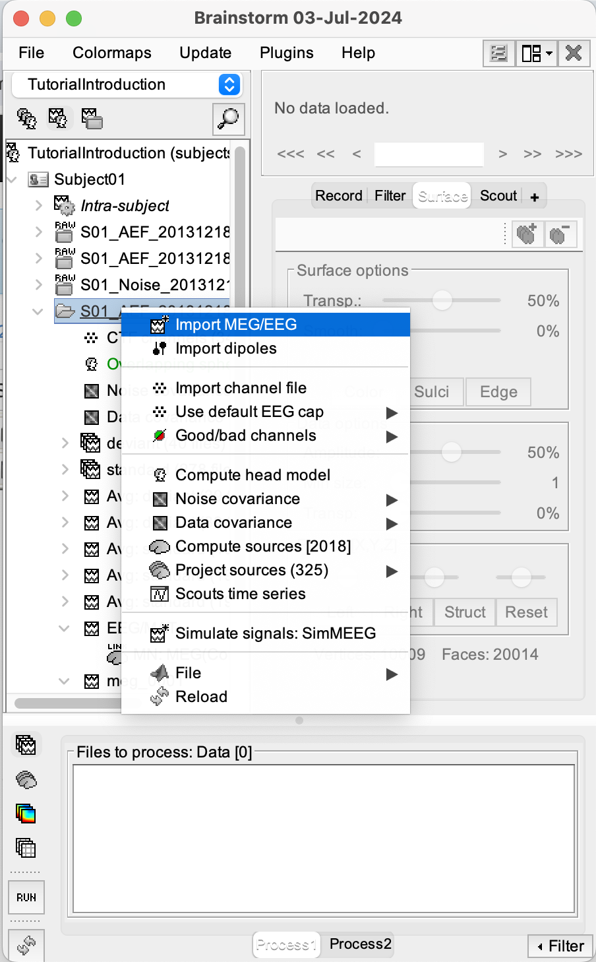Click the remove surface icon
The image size is (596, 962).
point(560,234)
